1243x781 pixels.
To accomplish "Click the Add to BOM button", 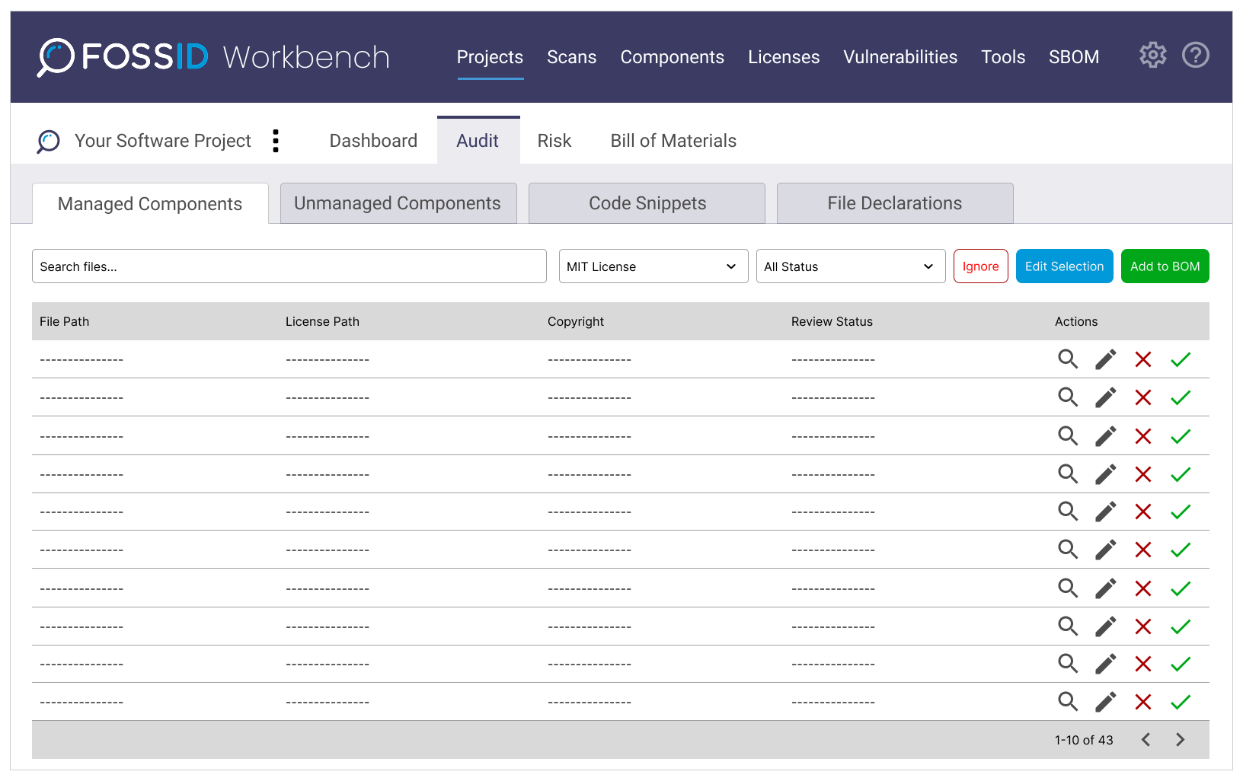I will coord(1165,266).
